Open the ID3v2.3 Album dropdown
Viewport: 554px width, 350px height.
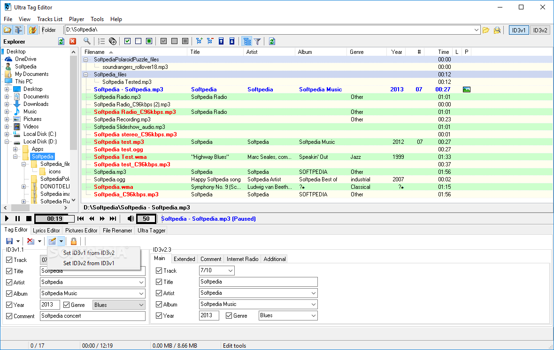click(314, 305)
